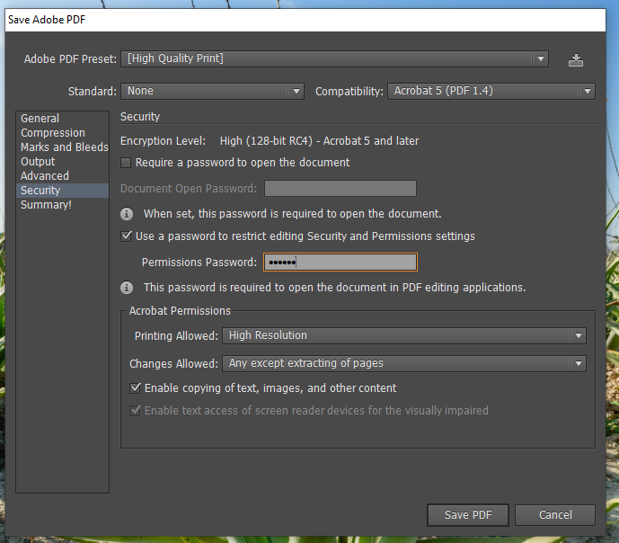Click the Save PDF button

[x=468, y=515]
